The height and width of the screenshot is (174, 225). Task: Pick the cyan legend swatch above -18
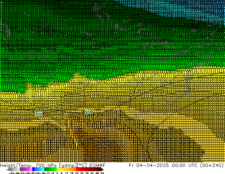[x=43, y=169]
